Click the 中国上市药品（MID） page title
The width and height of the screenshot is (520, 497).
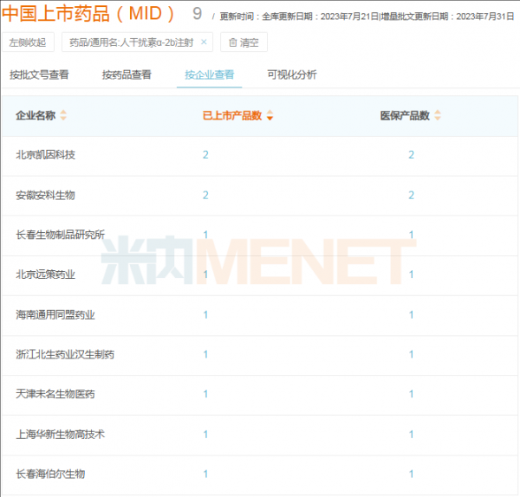point(89,14)
